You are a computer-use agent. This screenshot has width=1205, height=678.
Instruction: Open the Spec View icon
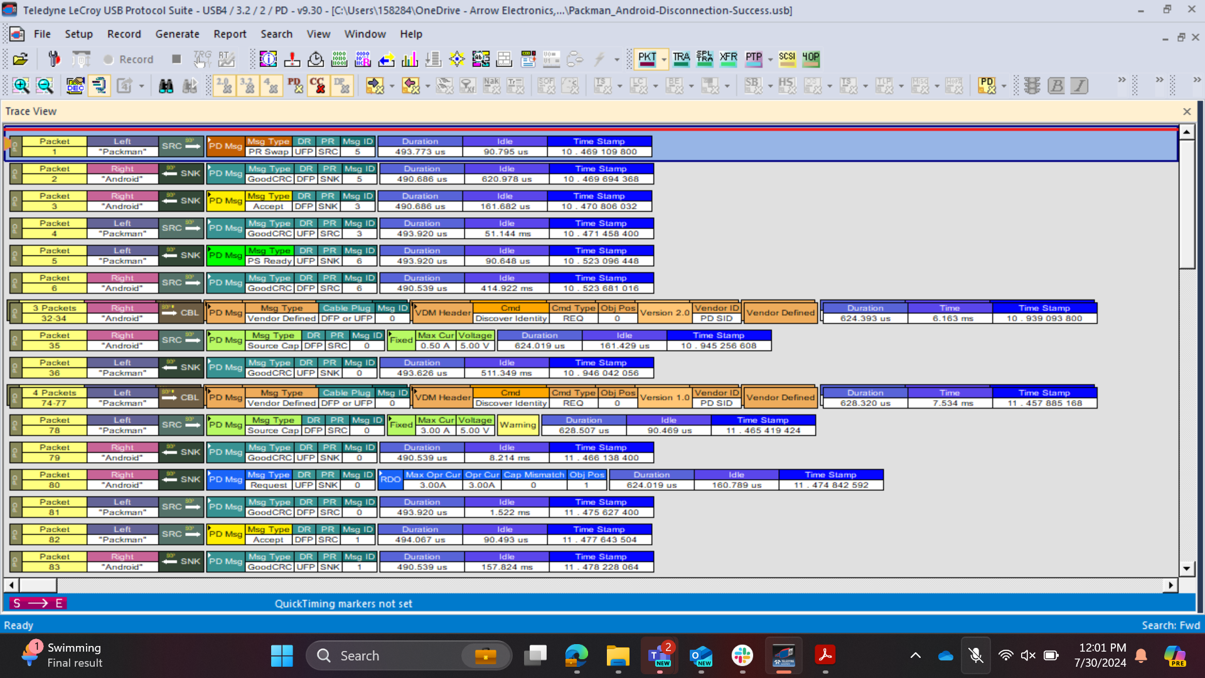[481, 59]
